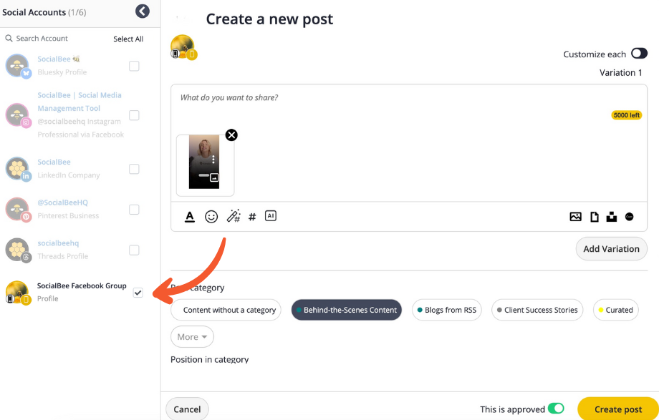Screen dimensions: 659x420
Task: Open the text formatting tool
Action: click(x=190, y=216)
